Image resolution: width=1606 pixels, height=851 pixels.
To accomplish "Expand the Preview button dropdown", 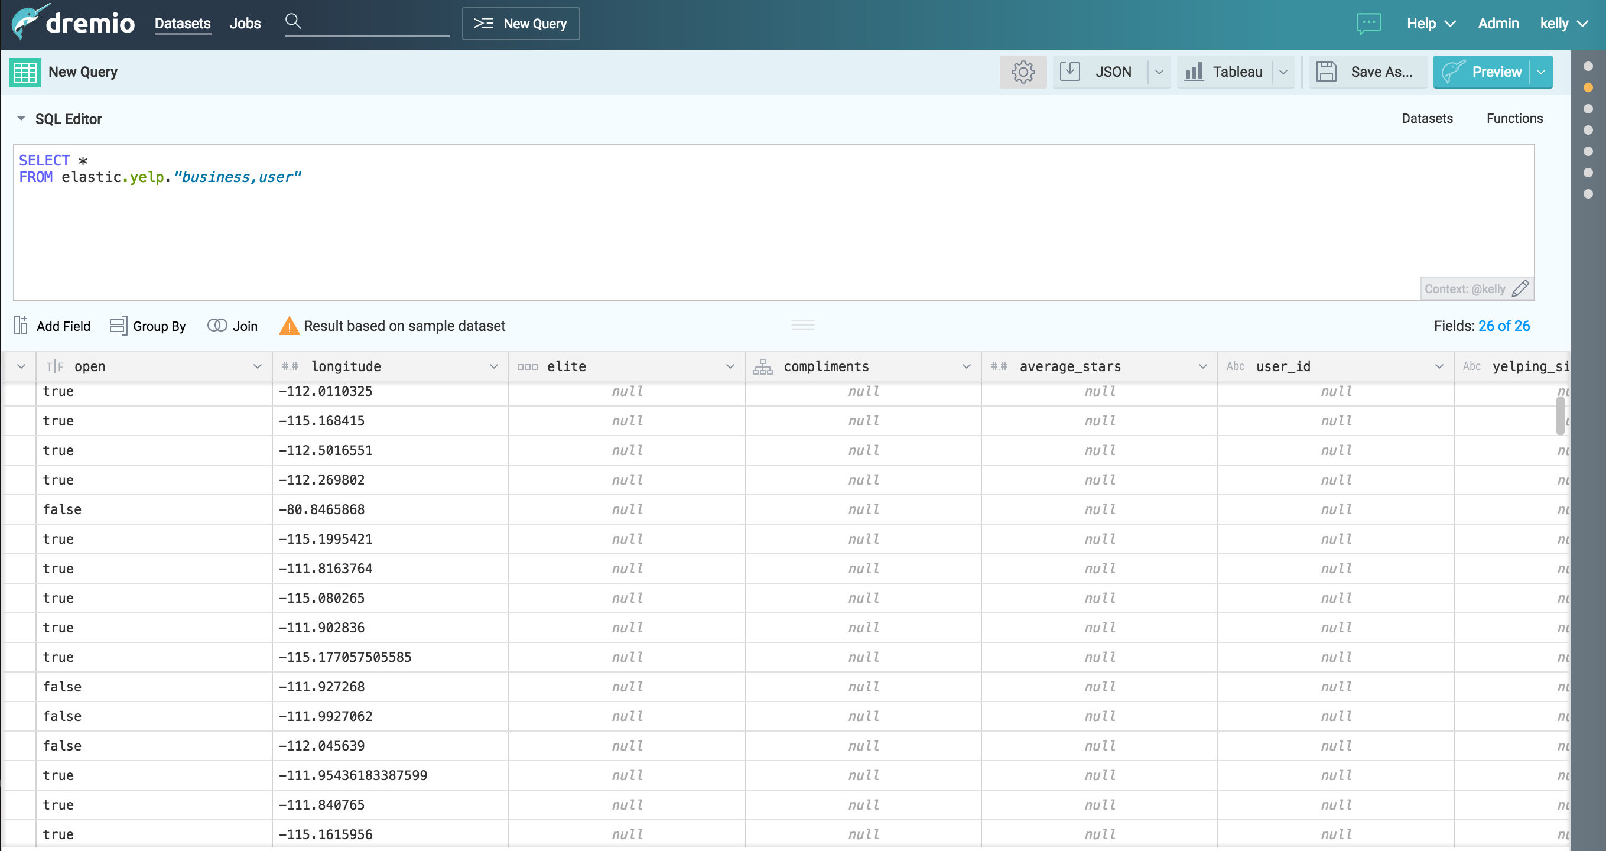I will coord(1539,72).
